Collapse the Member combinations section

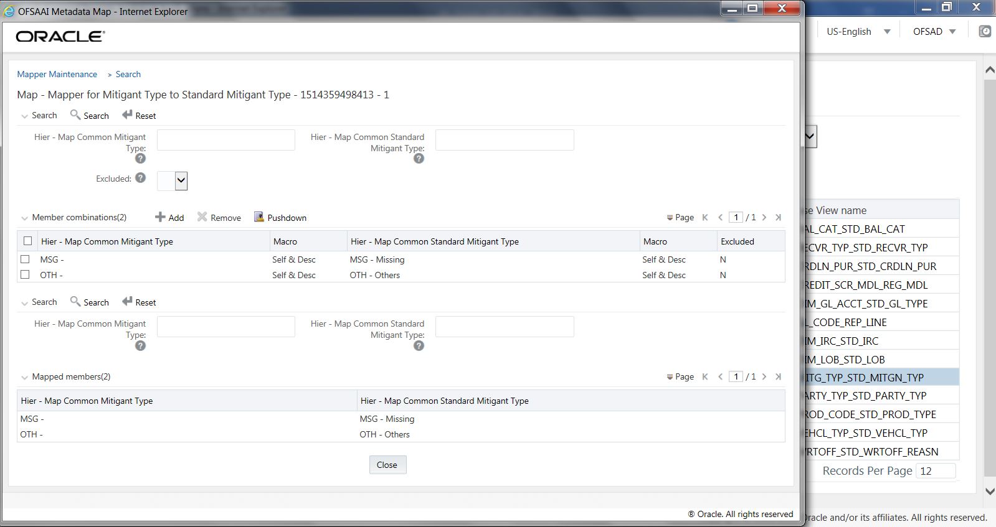click(25, 218)
